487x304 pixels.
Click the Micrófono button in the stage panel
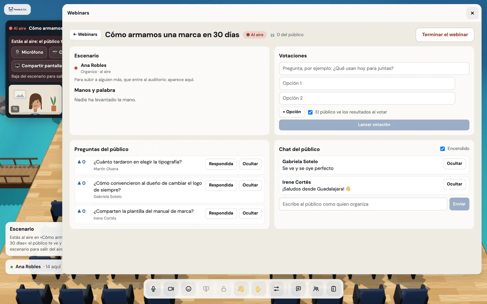click(x=29, y=52)
